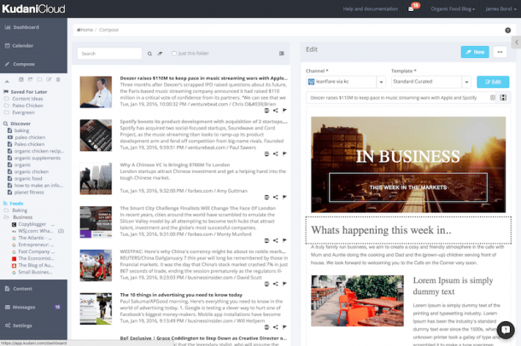Open the mail notifications icon
The width and height of the screenshot is (521, 346).
click(x=411, y=9)
